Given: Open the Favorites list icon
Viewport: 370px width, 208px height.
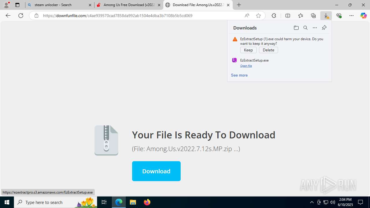Looking at the screenshot, I should 301,16.
